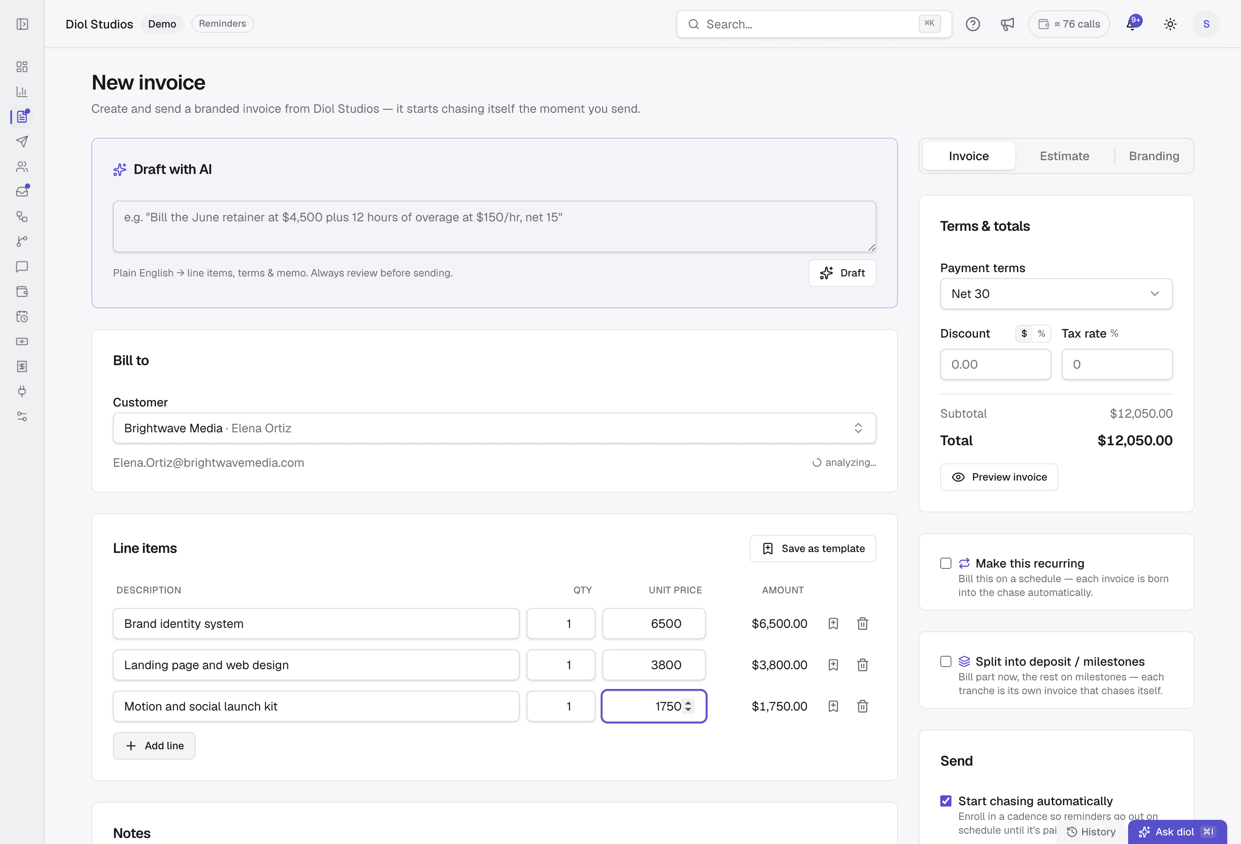Click the ≈ 76 calls usage pill
1241x844 pixels.
click(1069, 24)
